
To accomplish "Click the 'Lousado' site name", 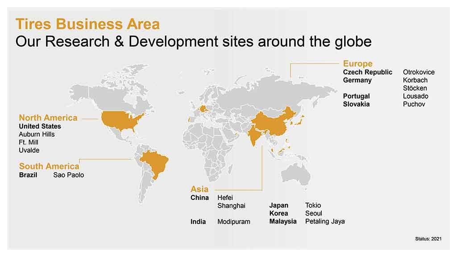I will pyautogui.click(x=415, y=96).
